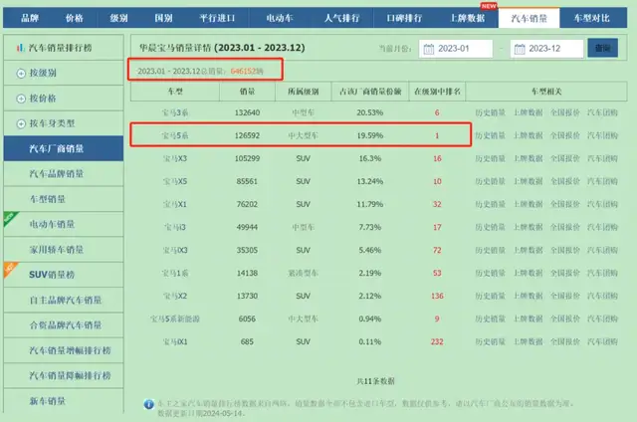The width and height of the screenshot is (637, 422).
Task: Switch to the 口碑排行 tab
Action: click(405, 18)
